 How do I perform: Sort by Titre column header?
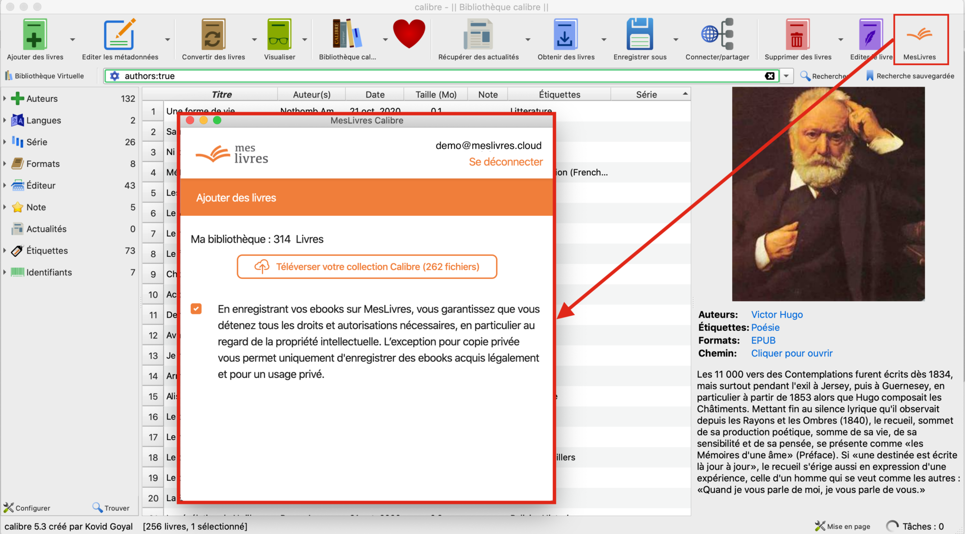click(x=221, y=94)
